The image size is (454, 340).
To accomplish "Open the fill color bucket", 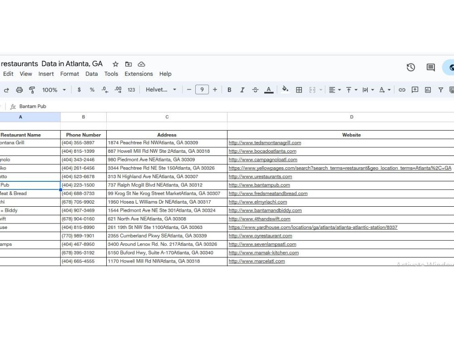I will (285, 89).
